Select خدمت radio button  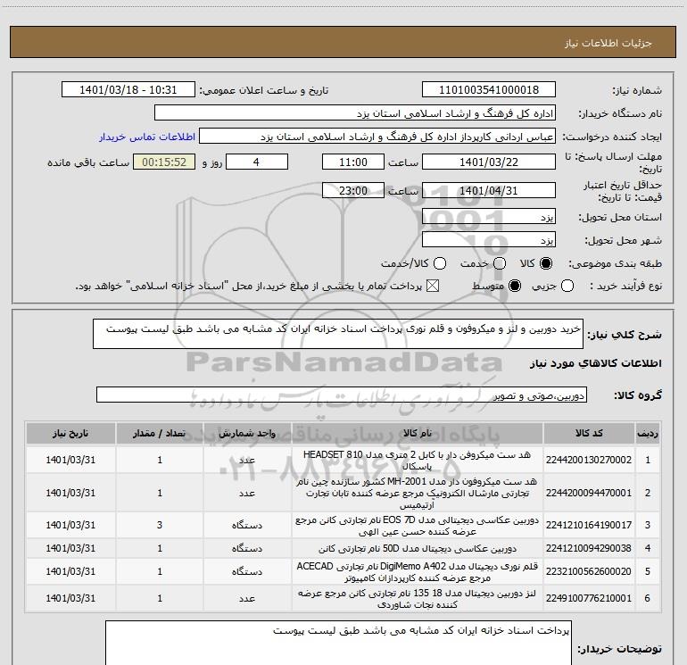click(x=500, y=263)
